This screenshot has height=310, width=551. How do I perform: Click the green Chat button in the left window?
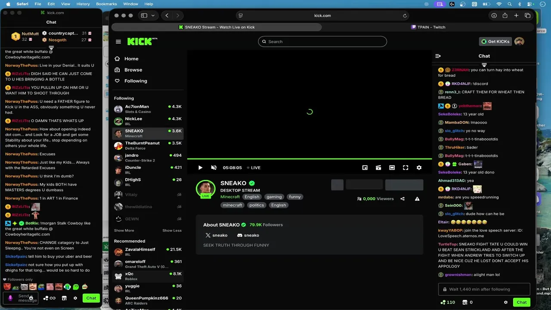pos(91,298)
